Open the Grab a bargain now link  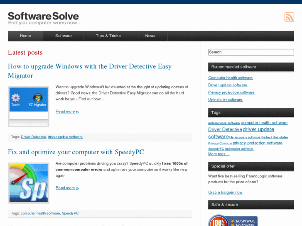225,192
